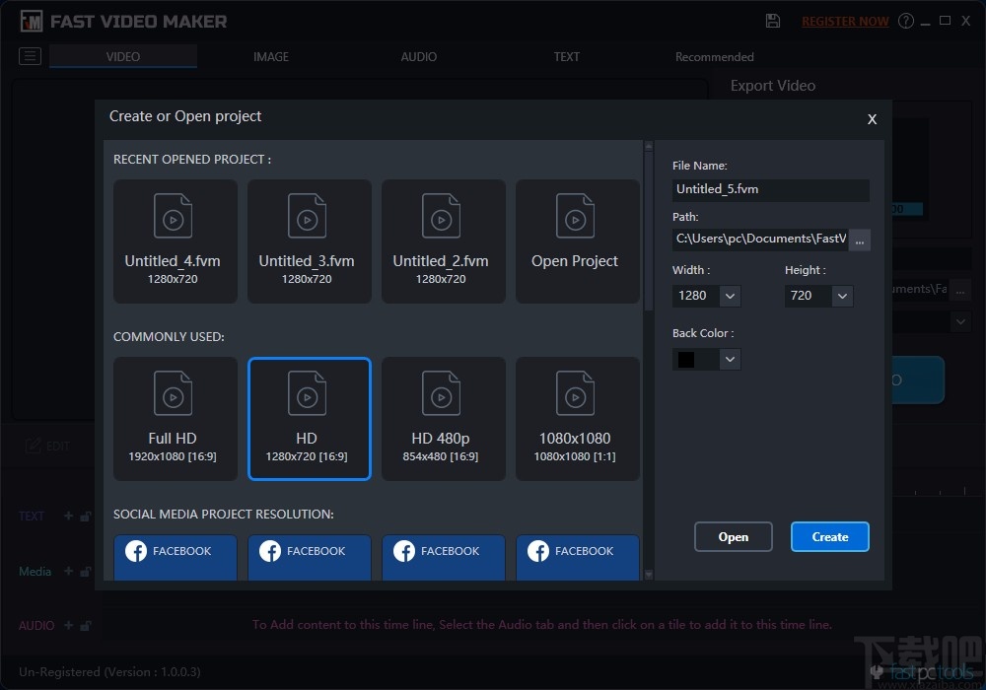Close the Create or Open project dialog
This screenshot has width=986, height=690.
(872, 118)
